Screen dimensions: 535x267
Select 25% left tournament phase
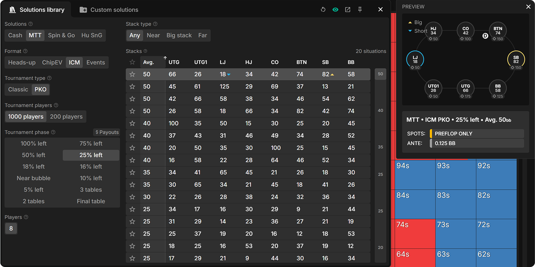coord(91,155)
